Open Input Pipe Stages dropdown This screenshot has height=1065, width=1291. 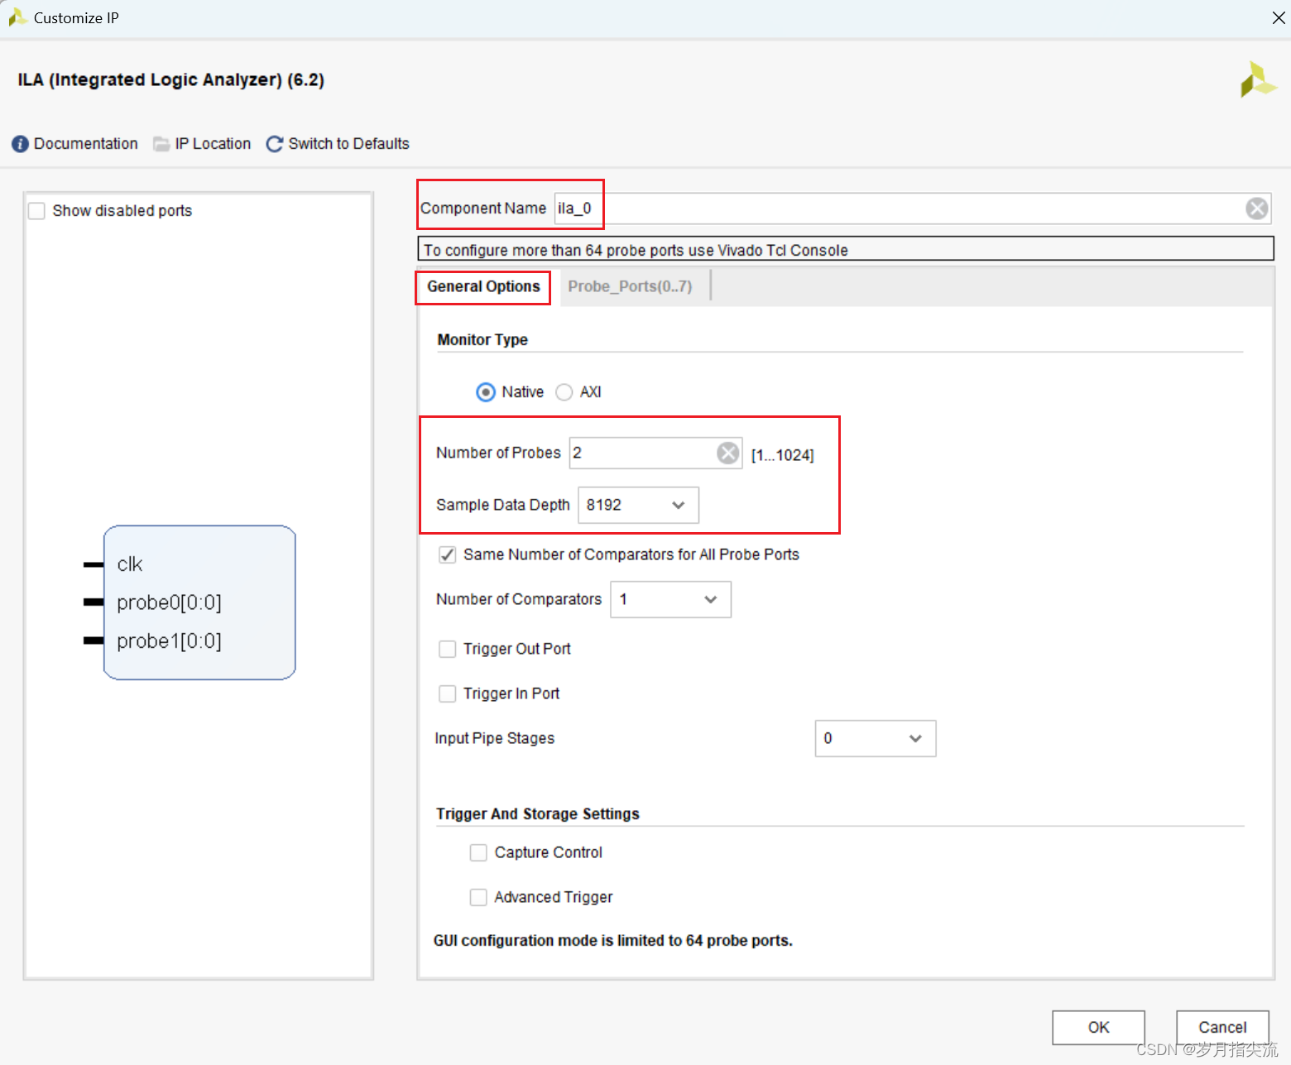(x=876, y=738)
